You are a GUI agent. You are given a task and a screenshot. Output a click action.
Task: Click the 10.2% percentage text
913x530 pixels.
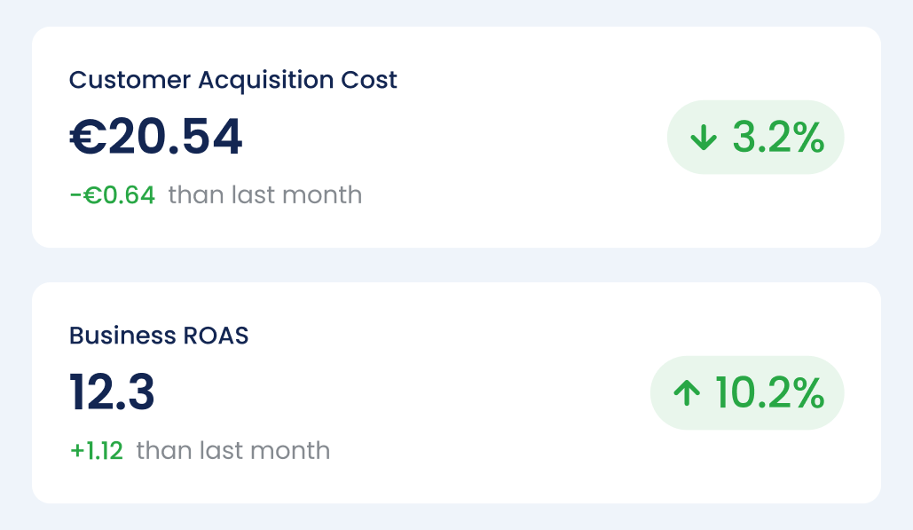point(769,393)
